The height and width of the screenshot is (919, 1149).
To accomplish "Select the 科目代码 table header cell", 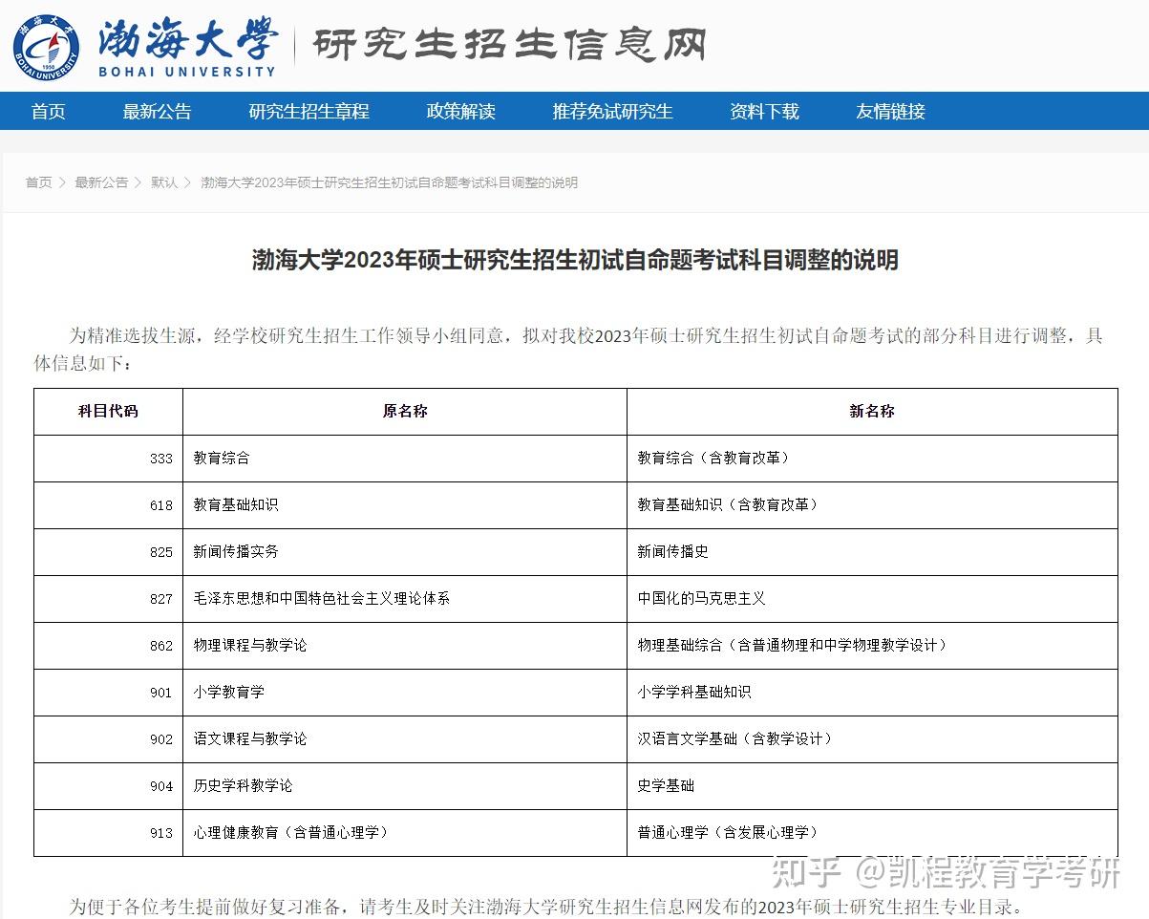I will [107, 411].
